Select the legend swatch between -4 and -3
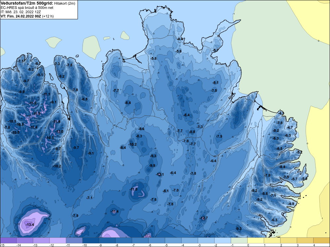The width and height of the screenshot is (330, 247). pos(190,240)
